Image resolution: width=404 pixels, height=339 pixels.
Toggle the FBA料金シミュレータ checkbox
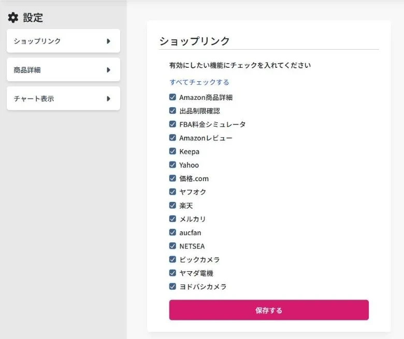pos(172,124)
